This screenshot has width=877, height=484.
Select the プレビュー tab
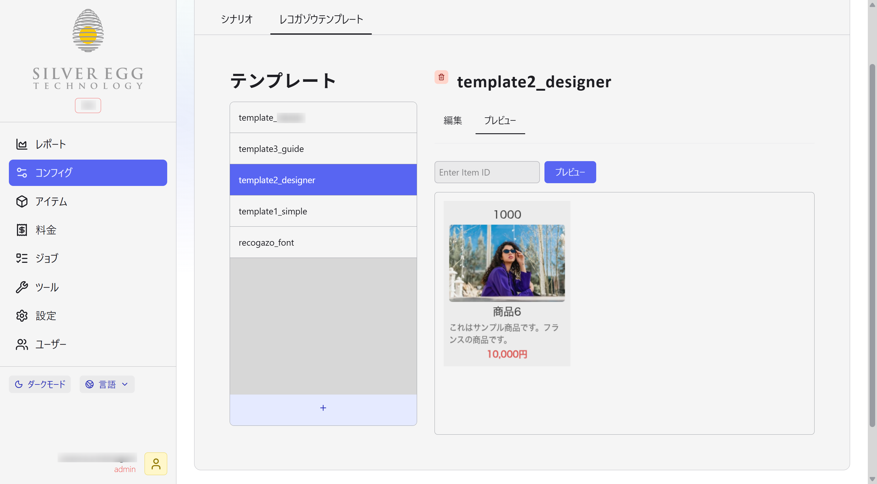(x=500, y=121)
